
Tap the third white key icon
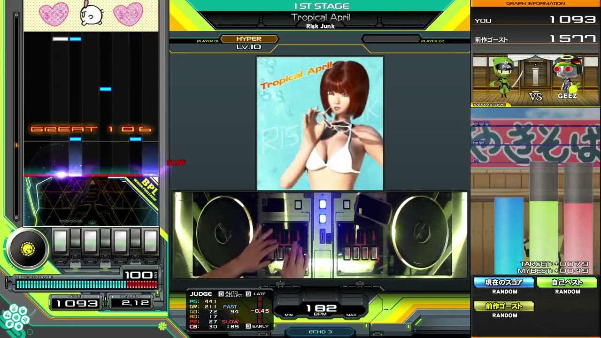(x=90, y=242)
